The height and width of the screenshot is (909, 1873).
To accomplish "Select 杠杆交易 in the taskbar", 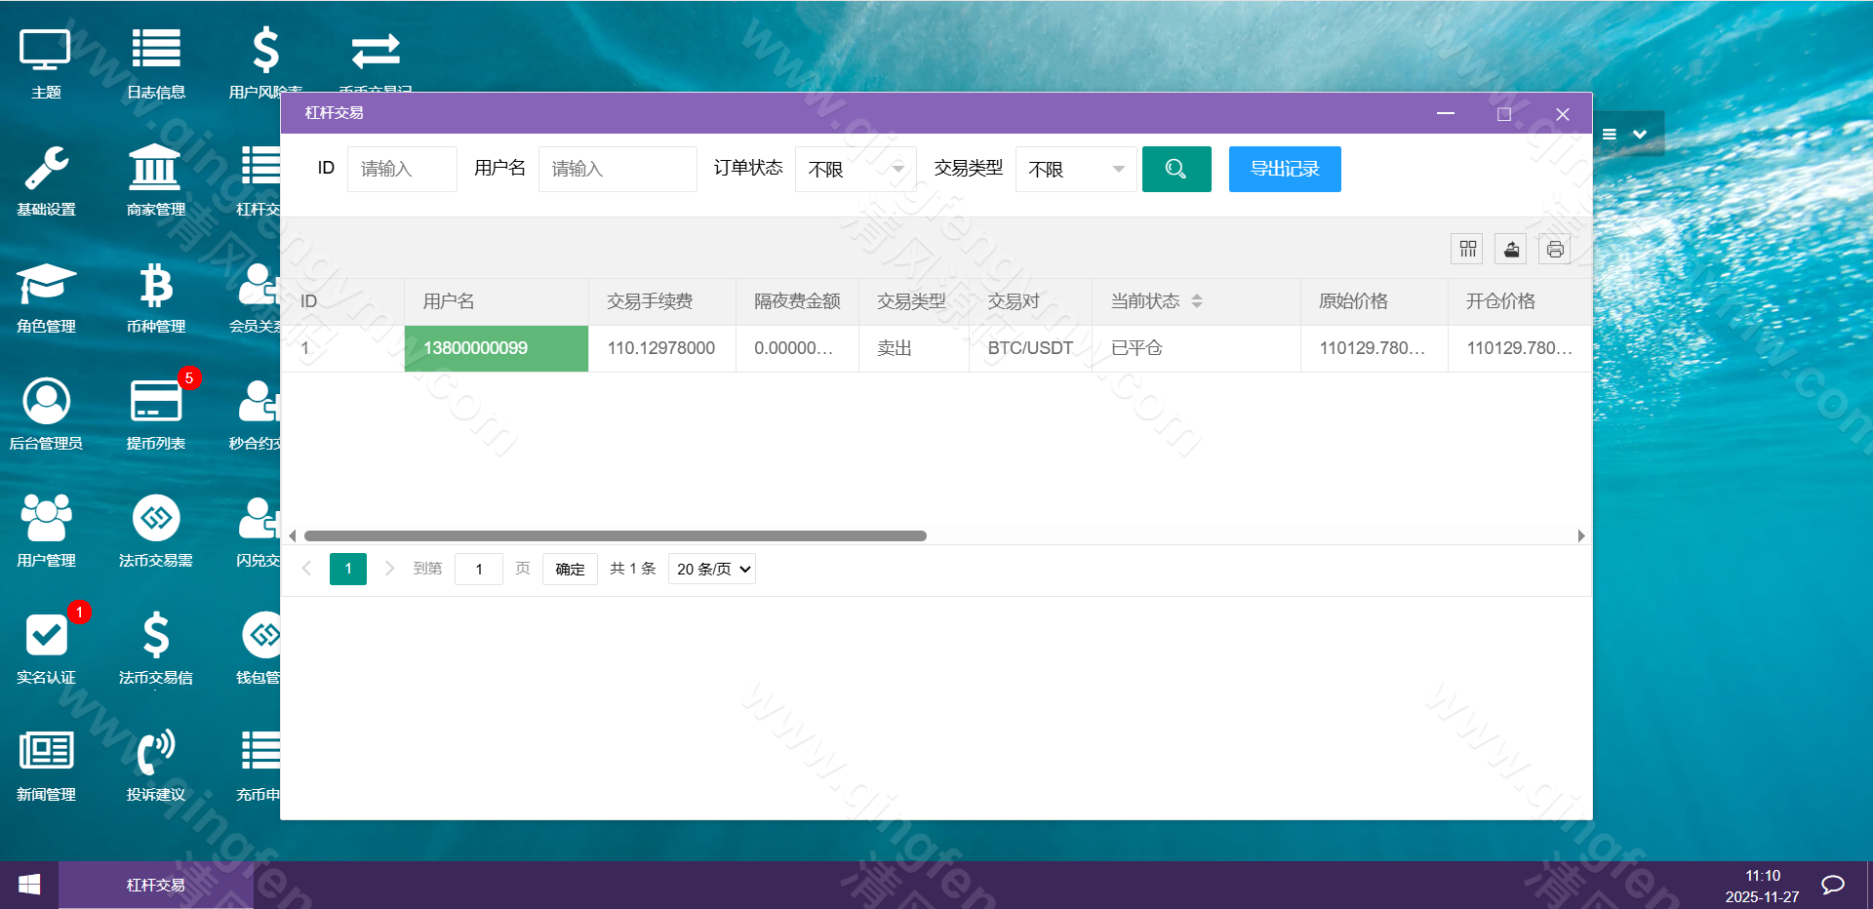I will point(154,885).
